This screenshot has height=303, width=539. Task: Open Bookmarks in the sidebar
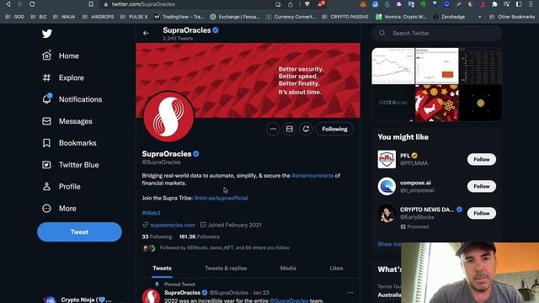pyautogui.click(x=69, y=143)
